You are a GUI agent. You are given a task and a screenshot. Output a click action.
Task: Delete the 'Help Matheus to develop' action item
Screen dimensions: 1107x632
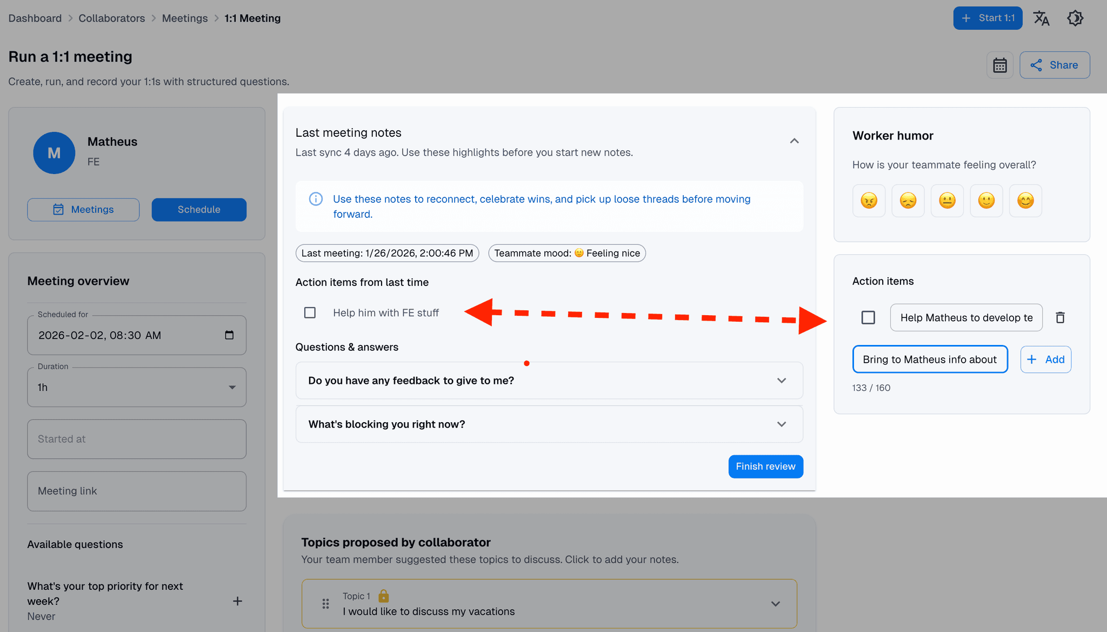coord(1060,317)
